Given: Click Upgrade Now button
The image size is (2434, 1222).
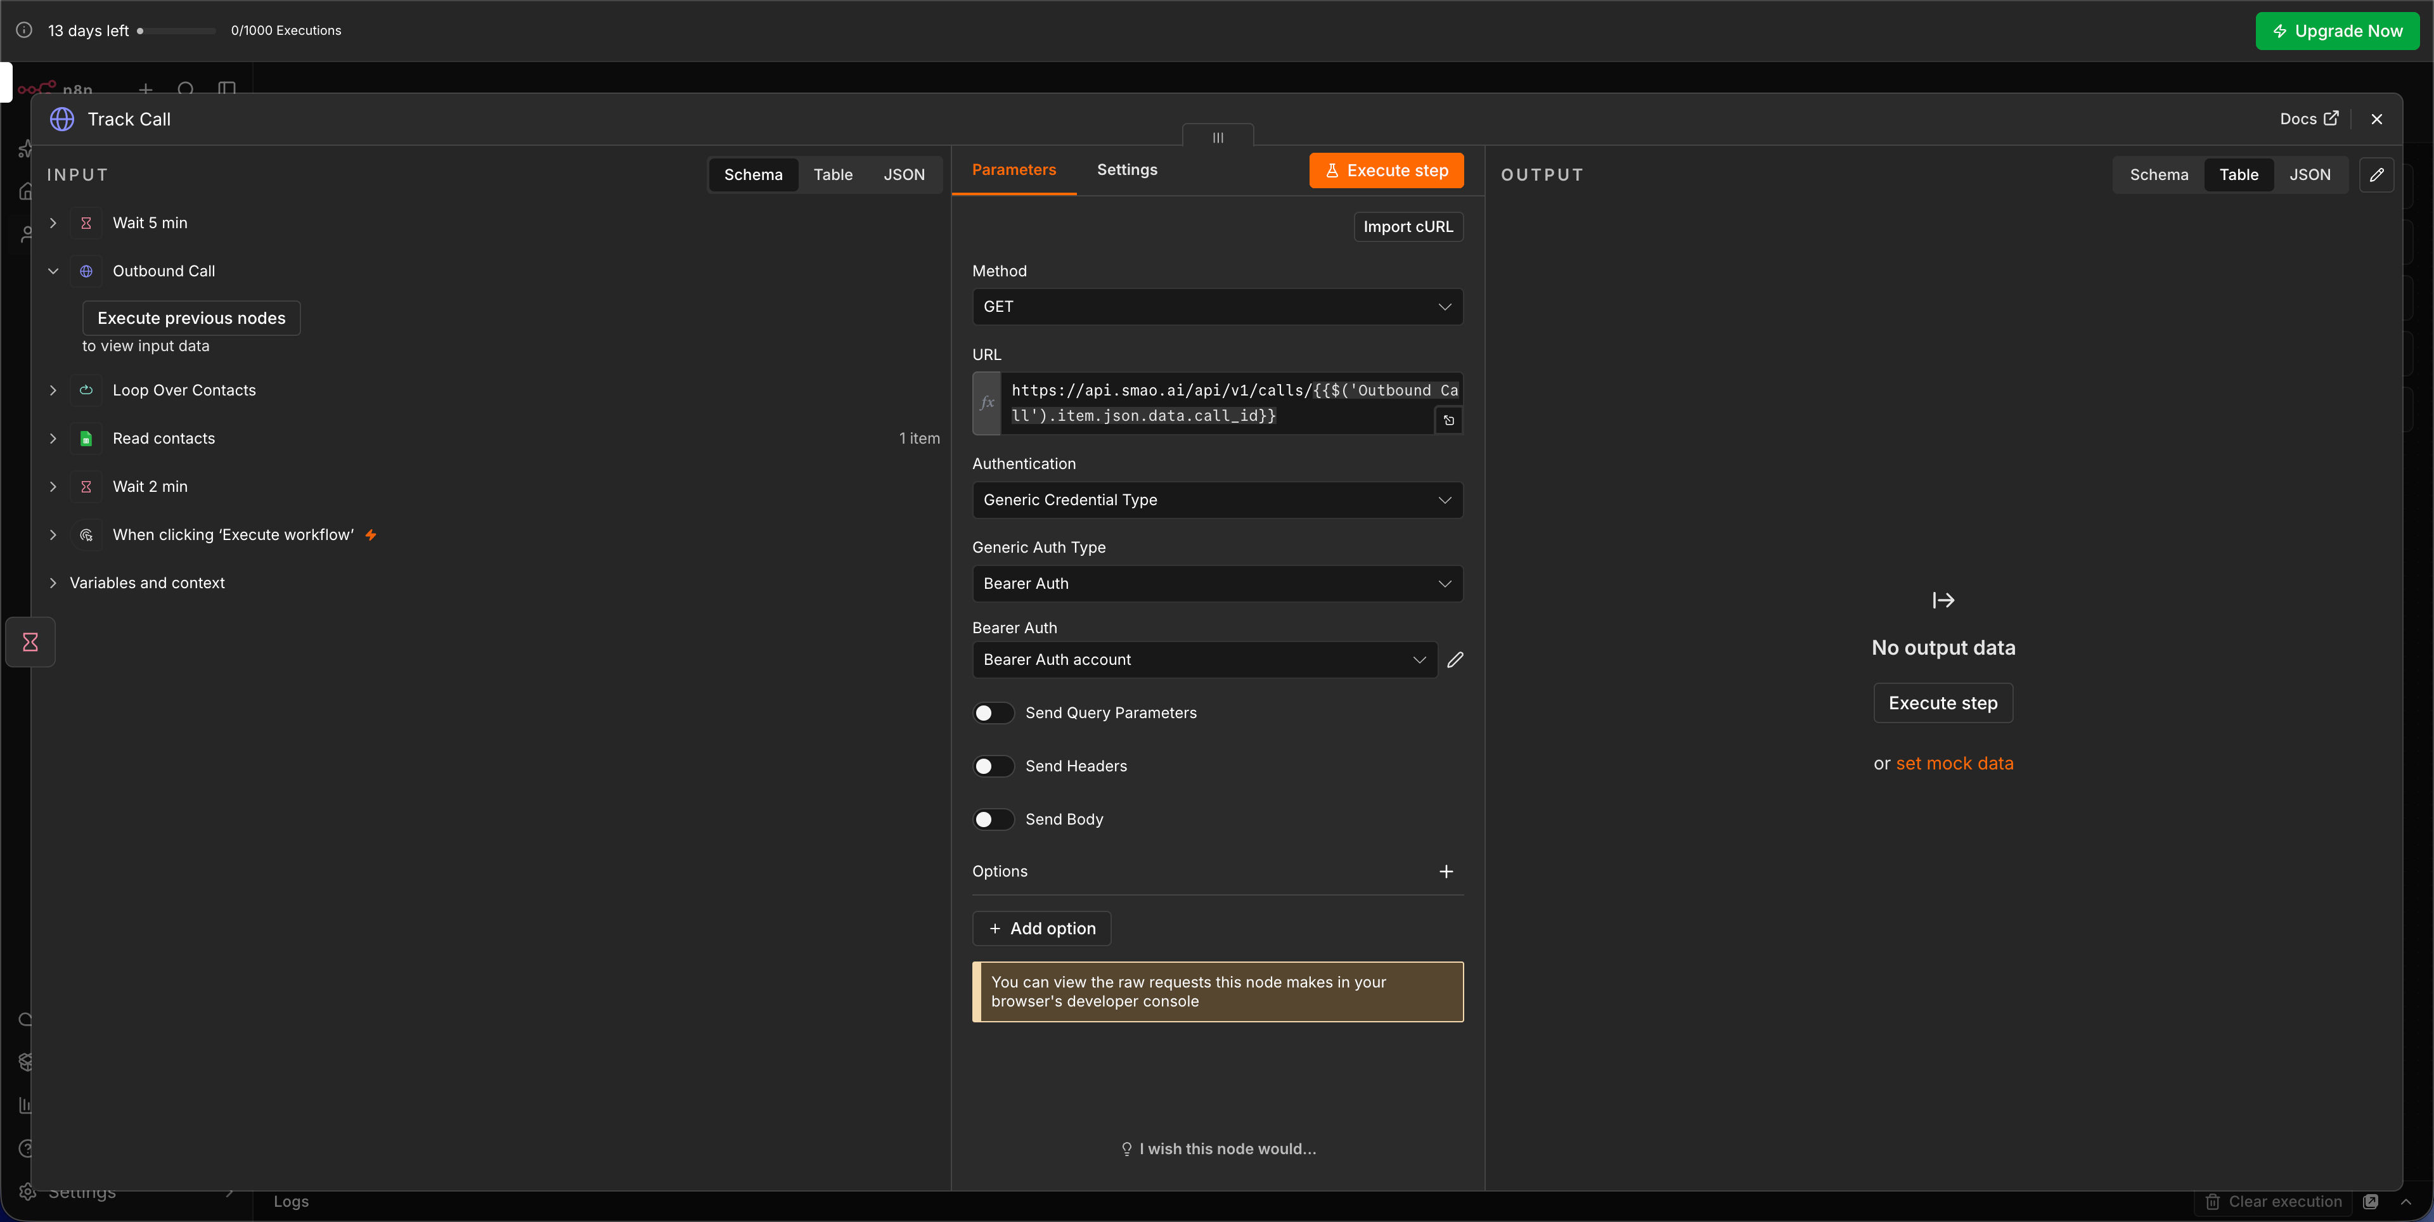Looking at the screenshot, I should pos(2336,31).
